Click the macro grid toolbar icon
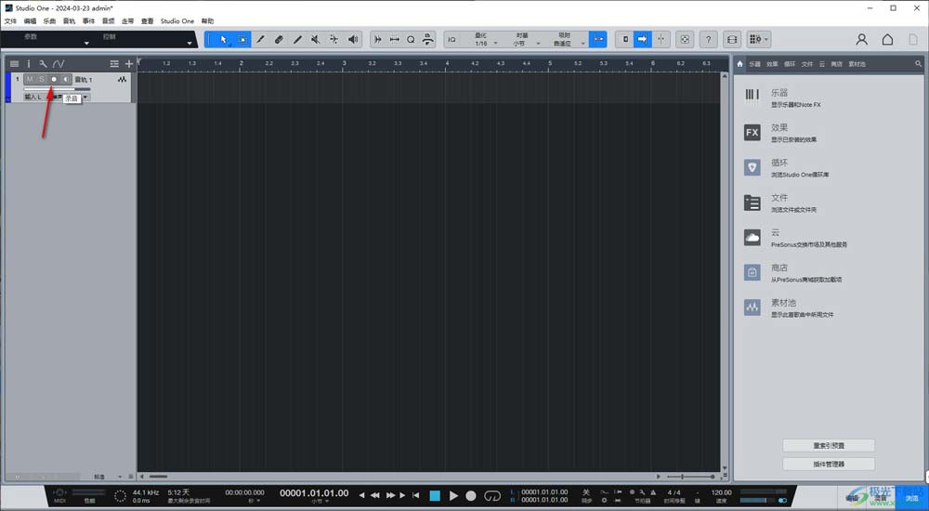The image size is (929, 511). [754, 39]
